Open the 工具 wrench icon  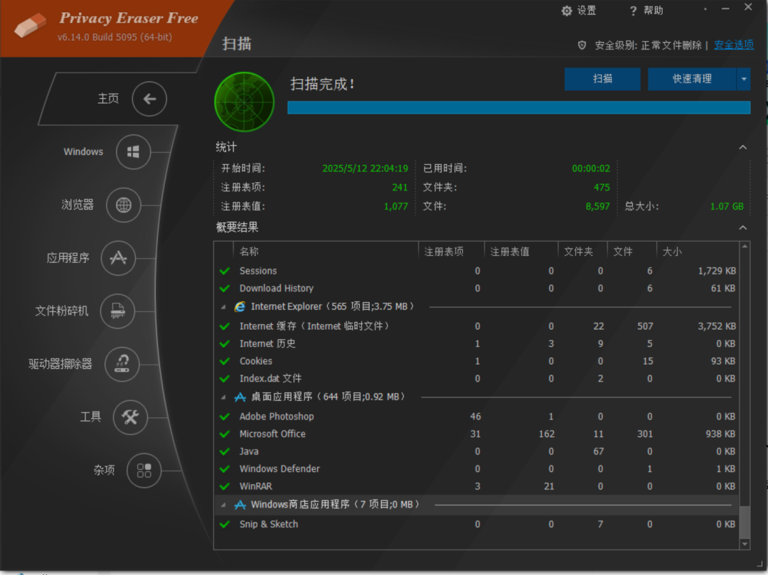tap(130, 417)
